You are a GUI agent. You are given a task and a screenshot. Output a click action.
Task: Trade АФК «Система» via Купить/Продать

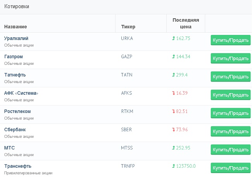click(231, 95)
